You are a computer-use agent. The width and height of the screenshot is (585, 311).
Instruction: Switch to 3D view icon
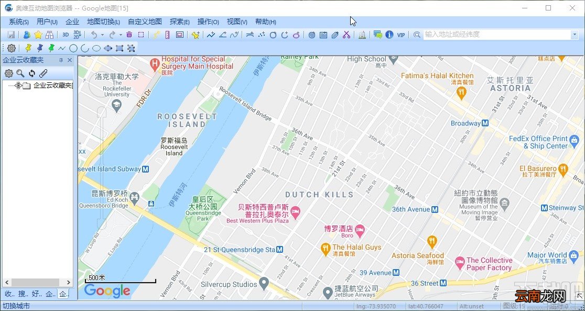click(x=66, y=35)
